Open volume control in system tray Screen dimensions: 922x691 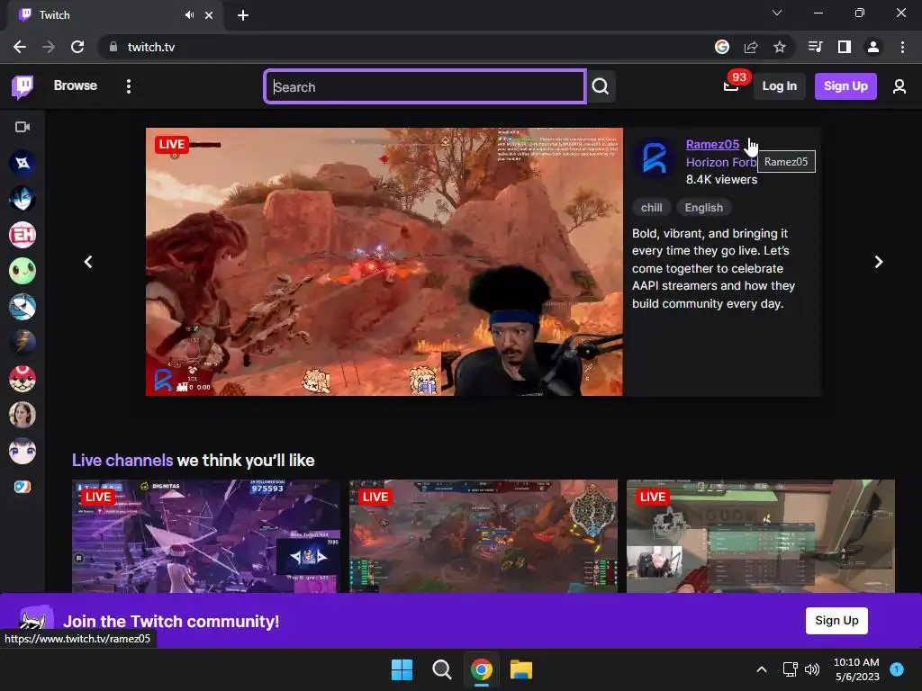(x=812, y=669)
